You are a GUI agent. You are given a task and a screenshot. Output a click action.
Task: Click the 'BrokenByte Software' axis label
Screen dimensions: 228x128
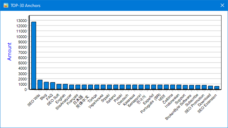[179, 107]
